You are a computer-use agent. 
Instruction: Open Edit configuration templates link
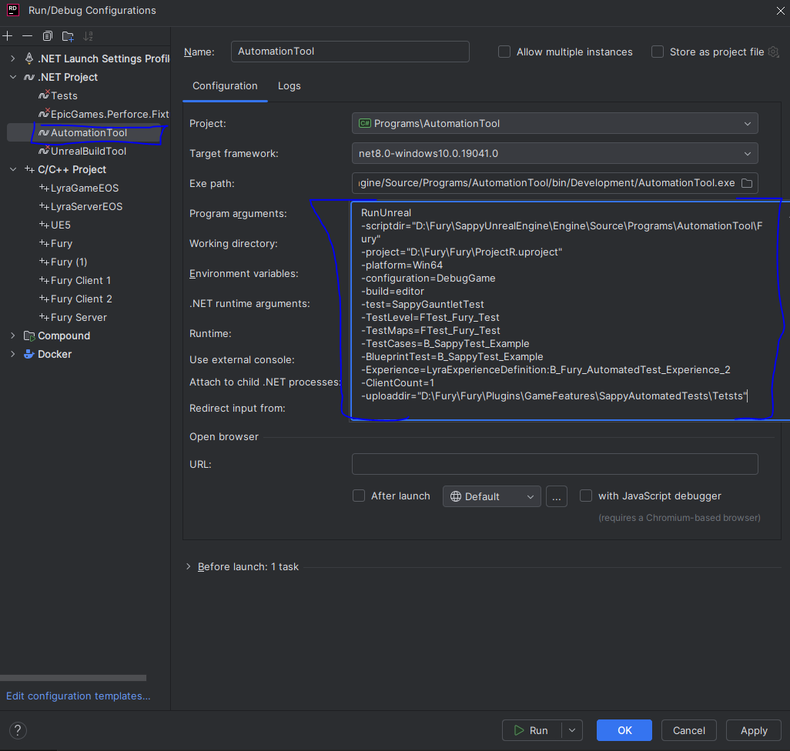[x=78, y=696]
